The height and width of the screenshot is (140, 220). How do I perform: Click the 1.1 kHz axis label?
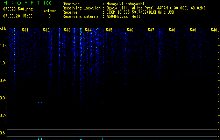(x=3, y=45)
